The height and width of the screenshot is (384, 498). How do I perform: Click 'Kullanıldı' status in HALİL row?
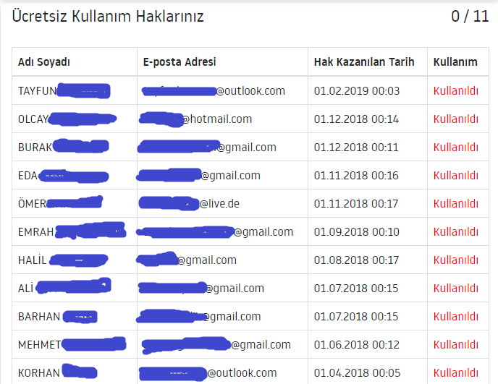coord(456,260)
